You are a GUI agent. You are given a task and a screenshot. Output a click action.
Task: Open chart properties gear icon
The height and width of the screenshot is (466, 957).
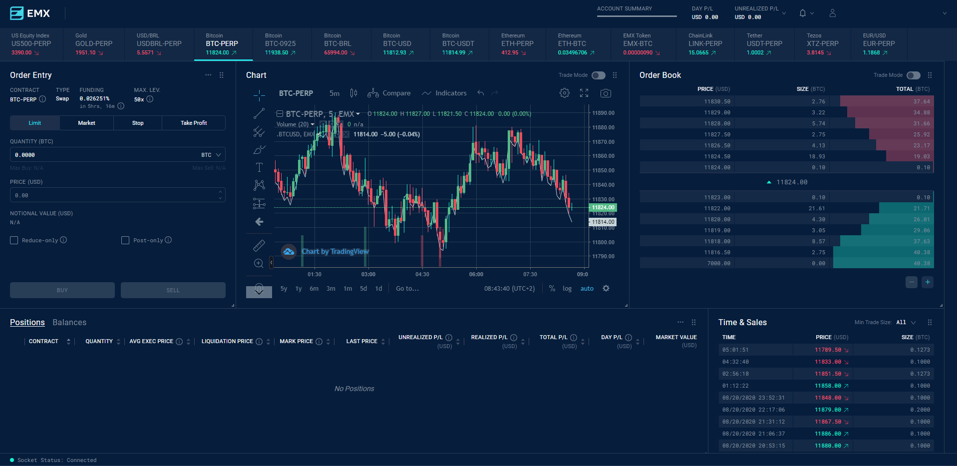point(565,93)
